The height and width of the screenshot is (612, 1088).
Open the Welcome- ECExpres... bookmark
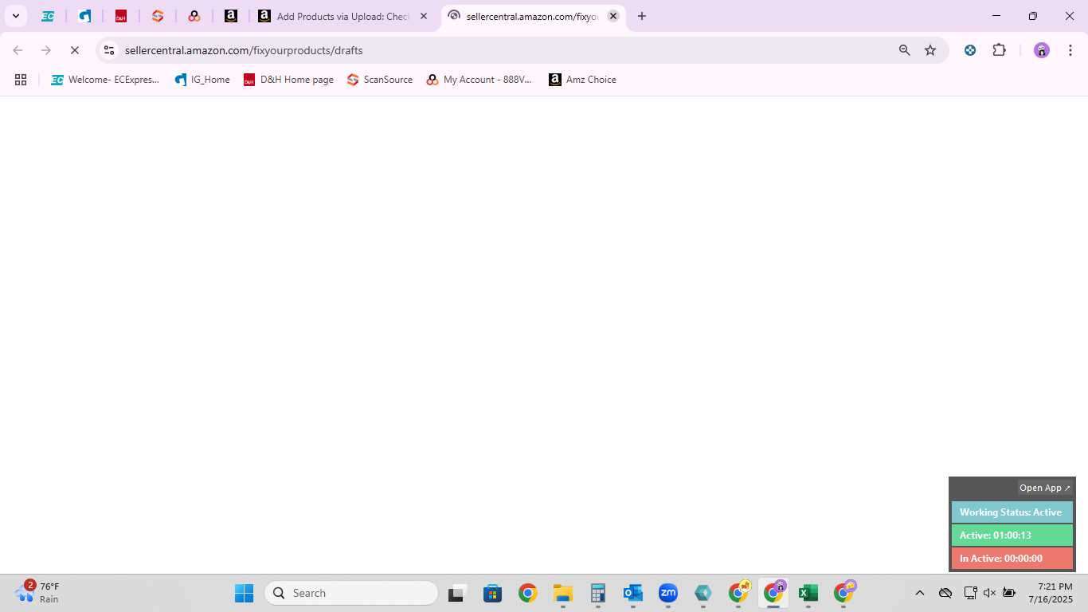coord(105,80)
